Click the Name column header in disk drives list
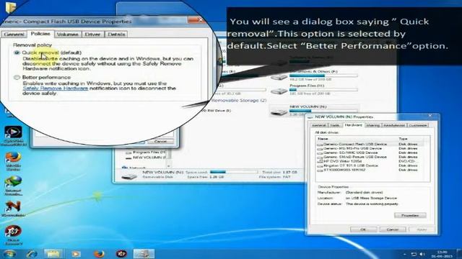The height and width of the screenshot is (259, 462). click(x=356, y=139)
